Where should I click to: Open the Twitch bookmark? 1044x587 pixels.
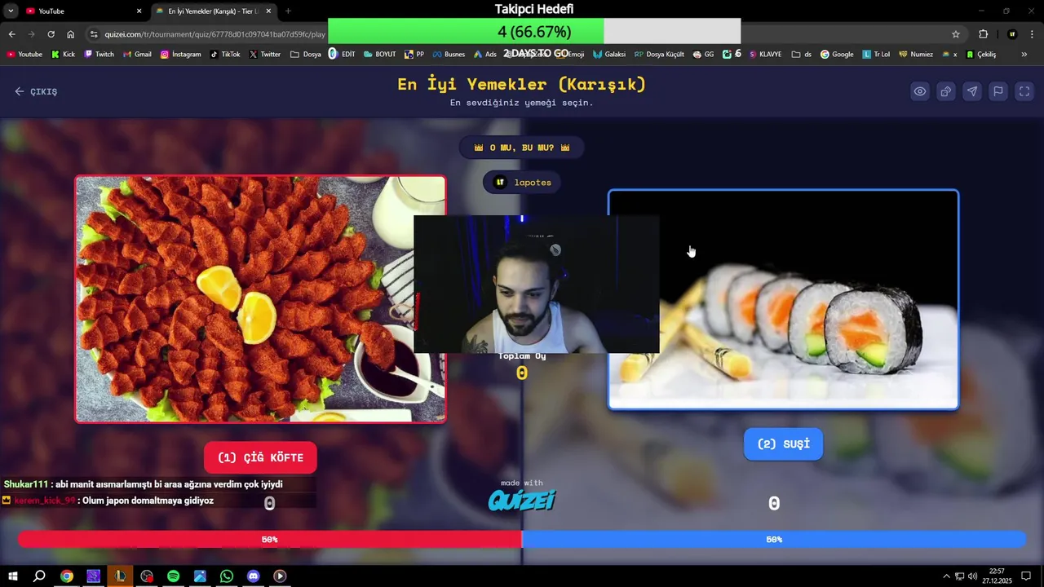[99, 55]
